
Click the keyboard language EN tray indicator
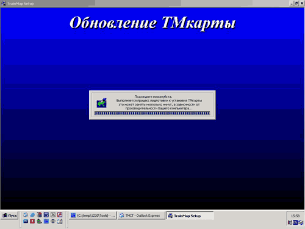pyautogui.click(x=295, y=222)
